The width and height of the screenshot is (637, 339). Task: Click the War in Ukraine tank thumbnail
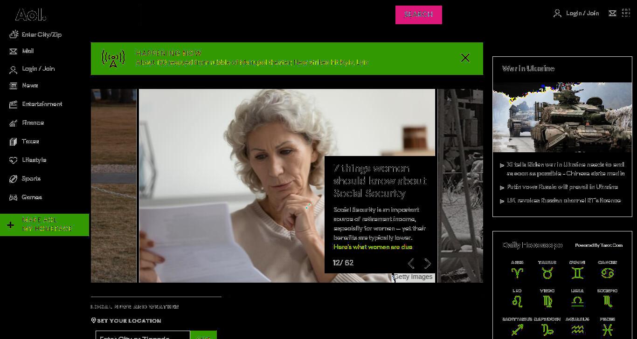[562, 117]
